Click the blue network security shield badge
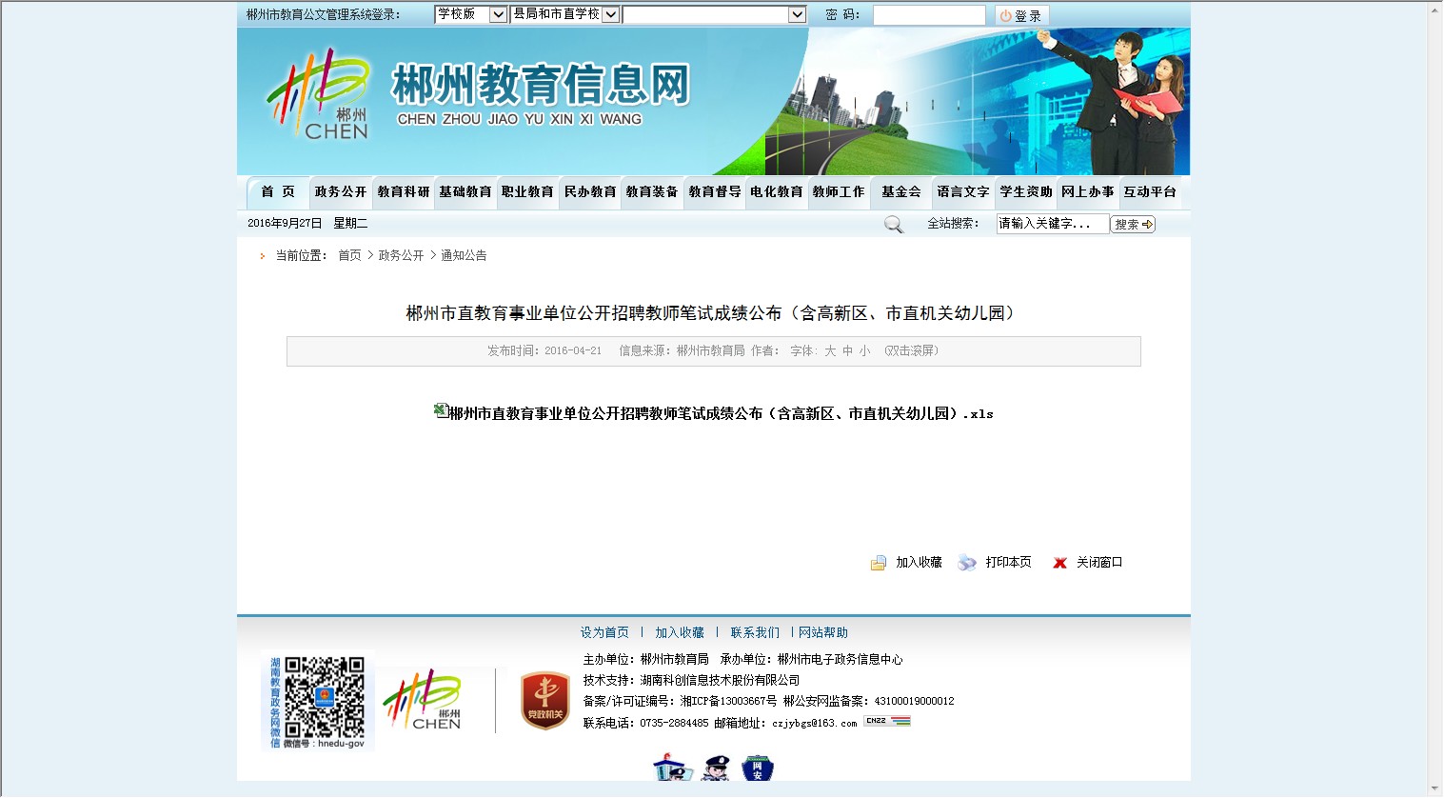 [758, 768]
